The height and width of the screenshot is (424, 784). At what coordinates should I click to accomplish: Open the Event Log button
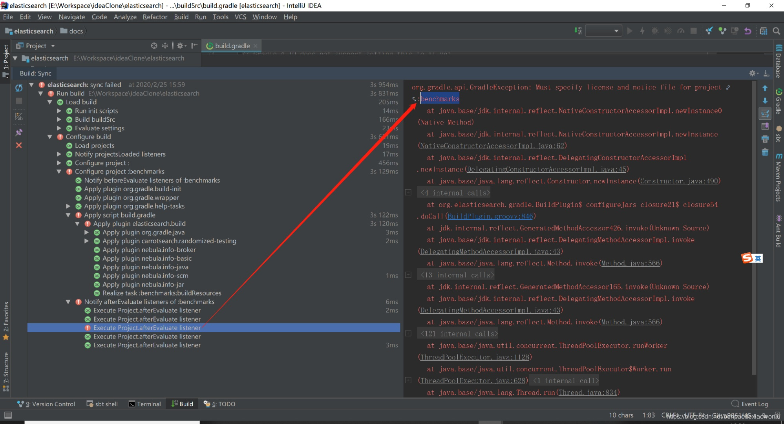pos(749,404)
